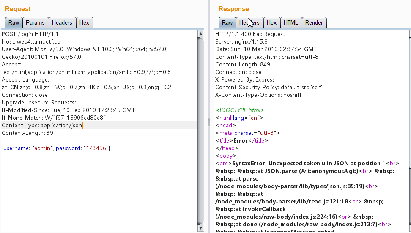This screenshot has width=411, height=233.
Task: View the Response HTML tab
Action: [x=290, y=23]
